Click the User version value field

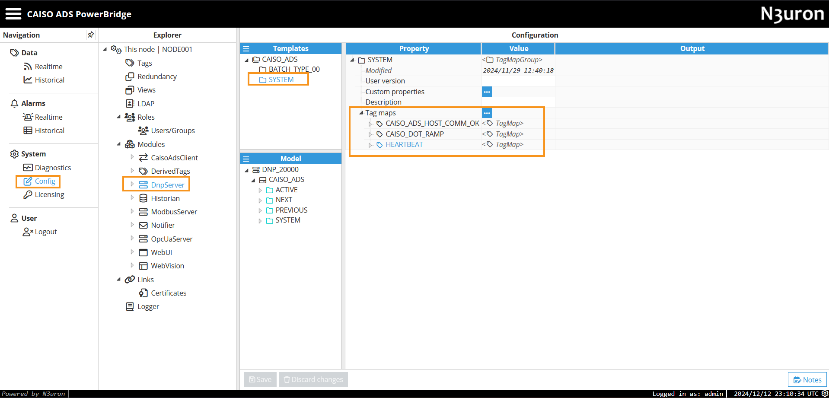518,81
